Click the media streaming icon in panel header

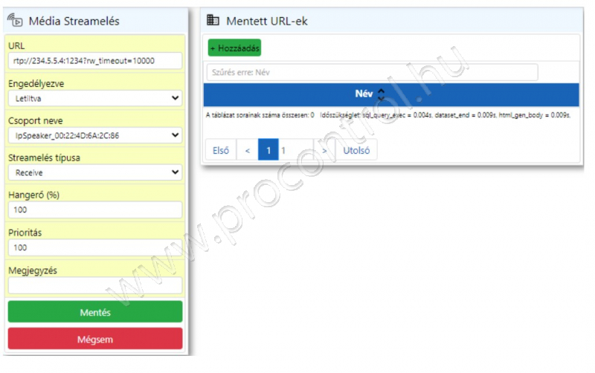(15, 22)
